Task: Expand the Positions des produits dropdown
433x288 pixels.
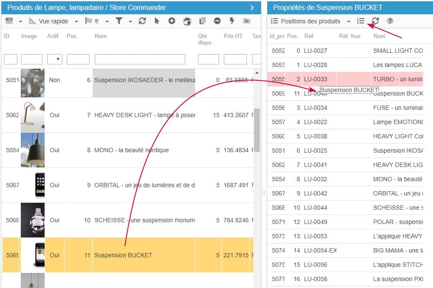Action: pos(349,21)
